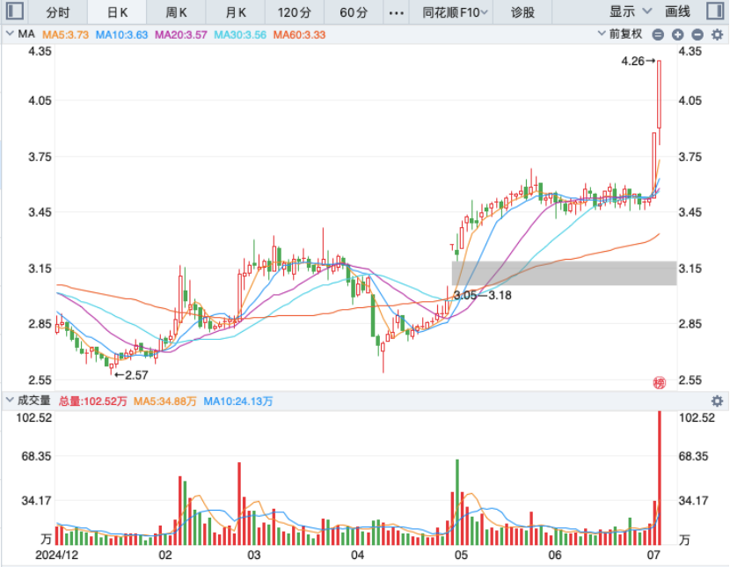Open the 同花顺F10 dropdown
This screenshot has width=730, height=567.
tap(455, 12)
